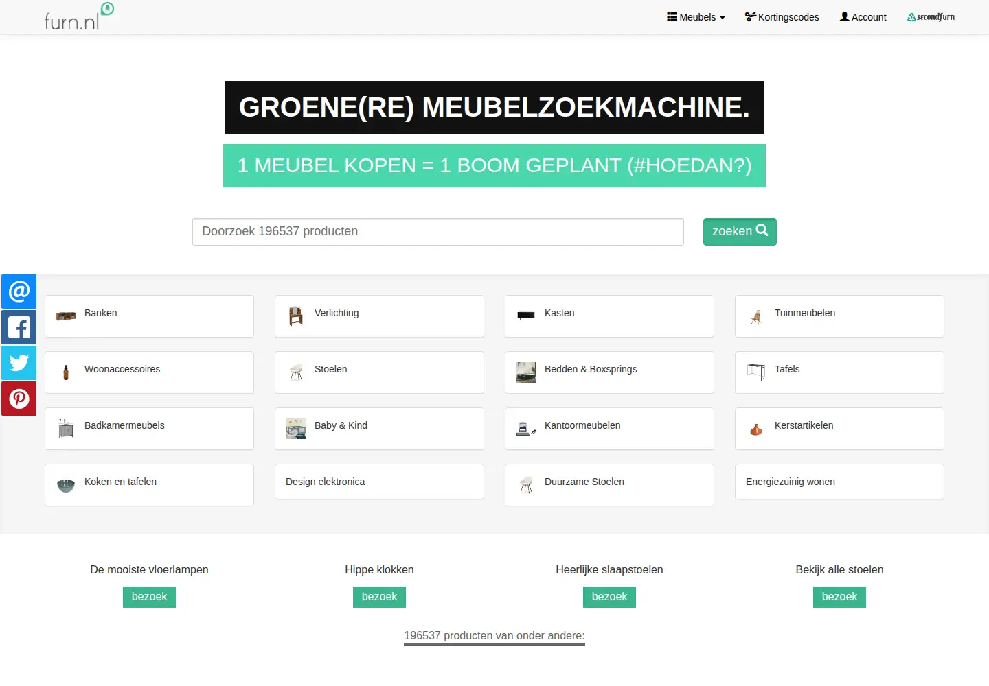The width and height of the screenshot is (989, 686).
Task: Click the email share icon
Action: [19, 292]
